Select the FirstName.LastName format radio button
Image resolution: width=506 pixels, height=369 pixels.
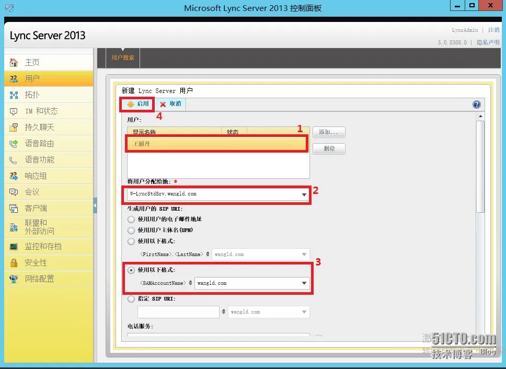(x=131, y=241)
